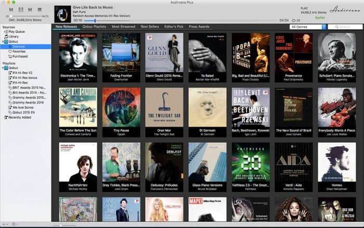The height and width of the screenshot is (228, 364).
Task: Stop playback with the square button
Action: (40, 9)
